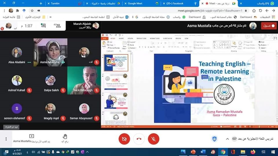Select Nick Bilbrough's video tile
The height and width of the screenshot is (156, 278).
click(84, 80)
